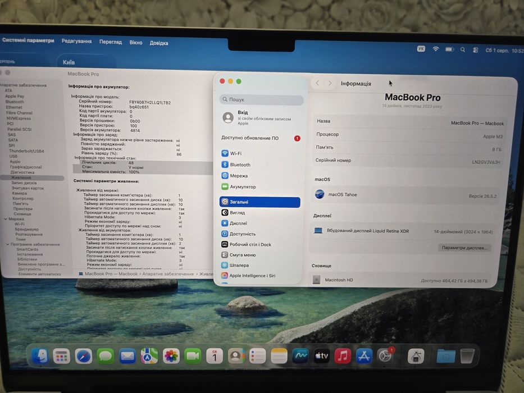Open Wi-Fi settings in sidebar

pos(260,153)
